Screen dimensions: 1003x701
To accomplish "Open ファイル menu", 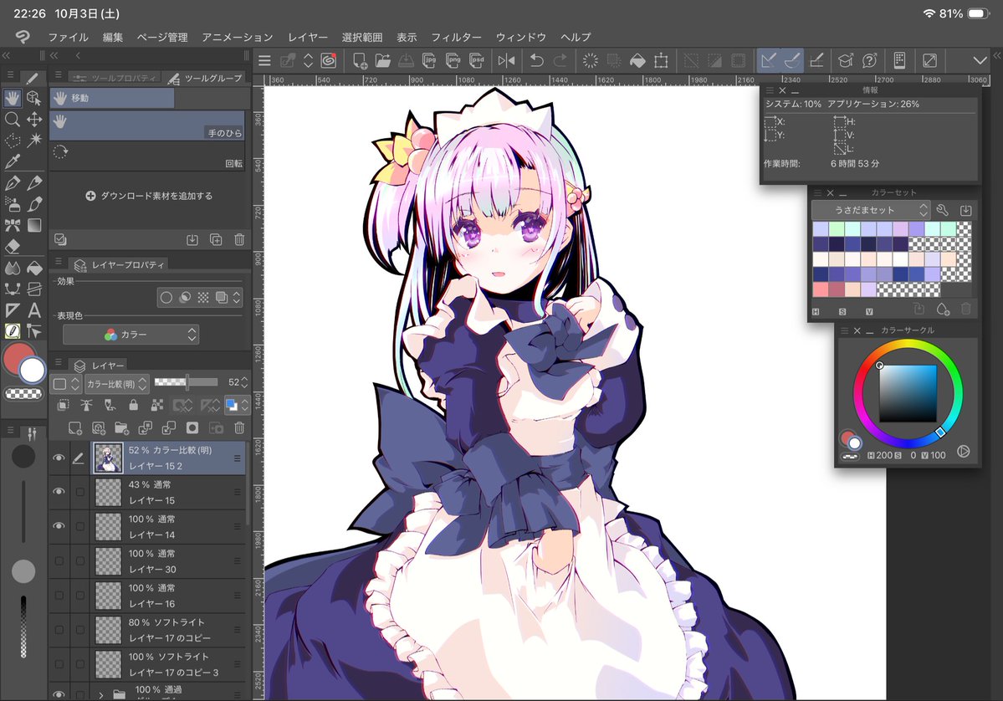I will click(x=68, y=37).
